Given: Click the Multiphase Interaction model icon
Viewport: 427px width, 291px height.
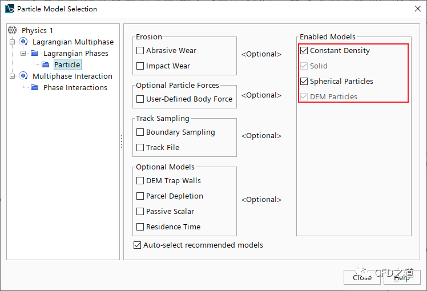Looking at the screenshot, I should tap(23, 76).
